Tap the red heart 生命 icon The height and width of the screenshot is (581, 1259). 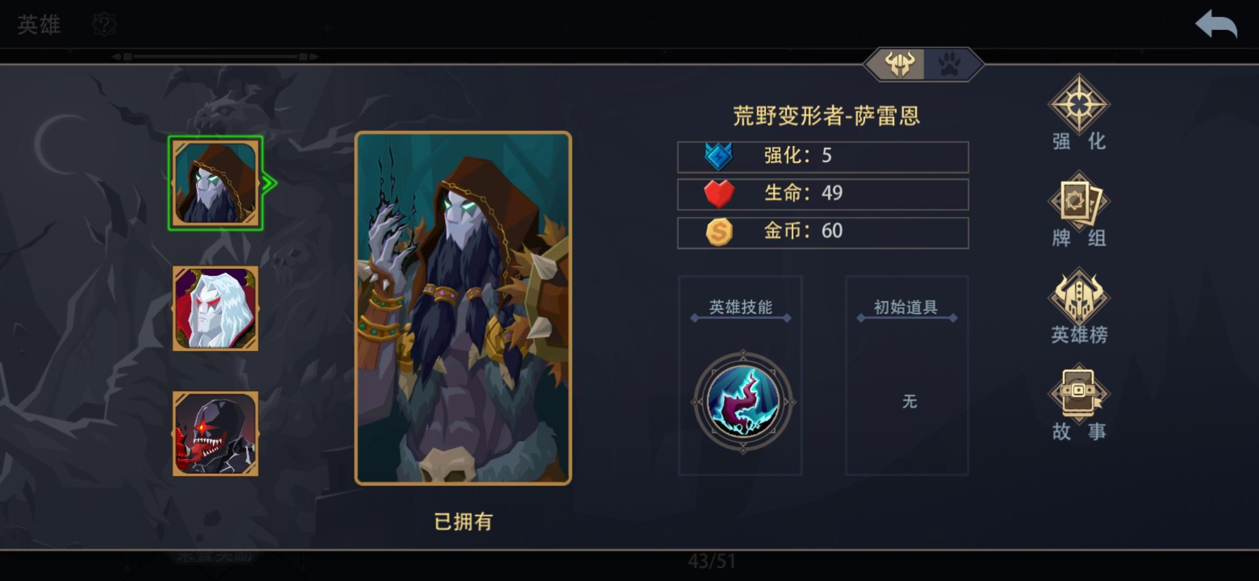click(719, 194)
